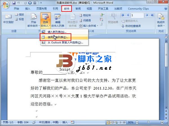Toggle the ruler button above the scrollbar
169x126 pixels.
pos(166,37)
